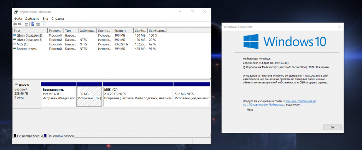Viewport: 362px width, 150px height.
Task: Select the drive icon for MES (C:)
Action: (x=14, y=44)
